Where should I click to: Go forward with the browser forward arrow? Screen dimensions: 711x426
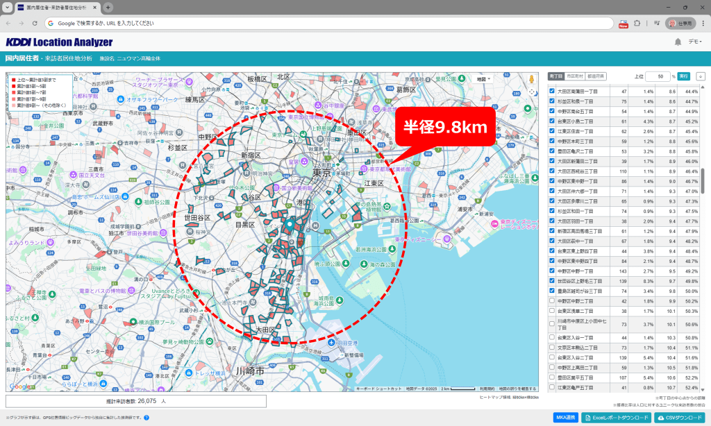click(x=22, y=23)
